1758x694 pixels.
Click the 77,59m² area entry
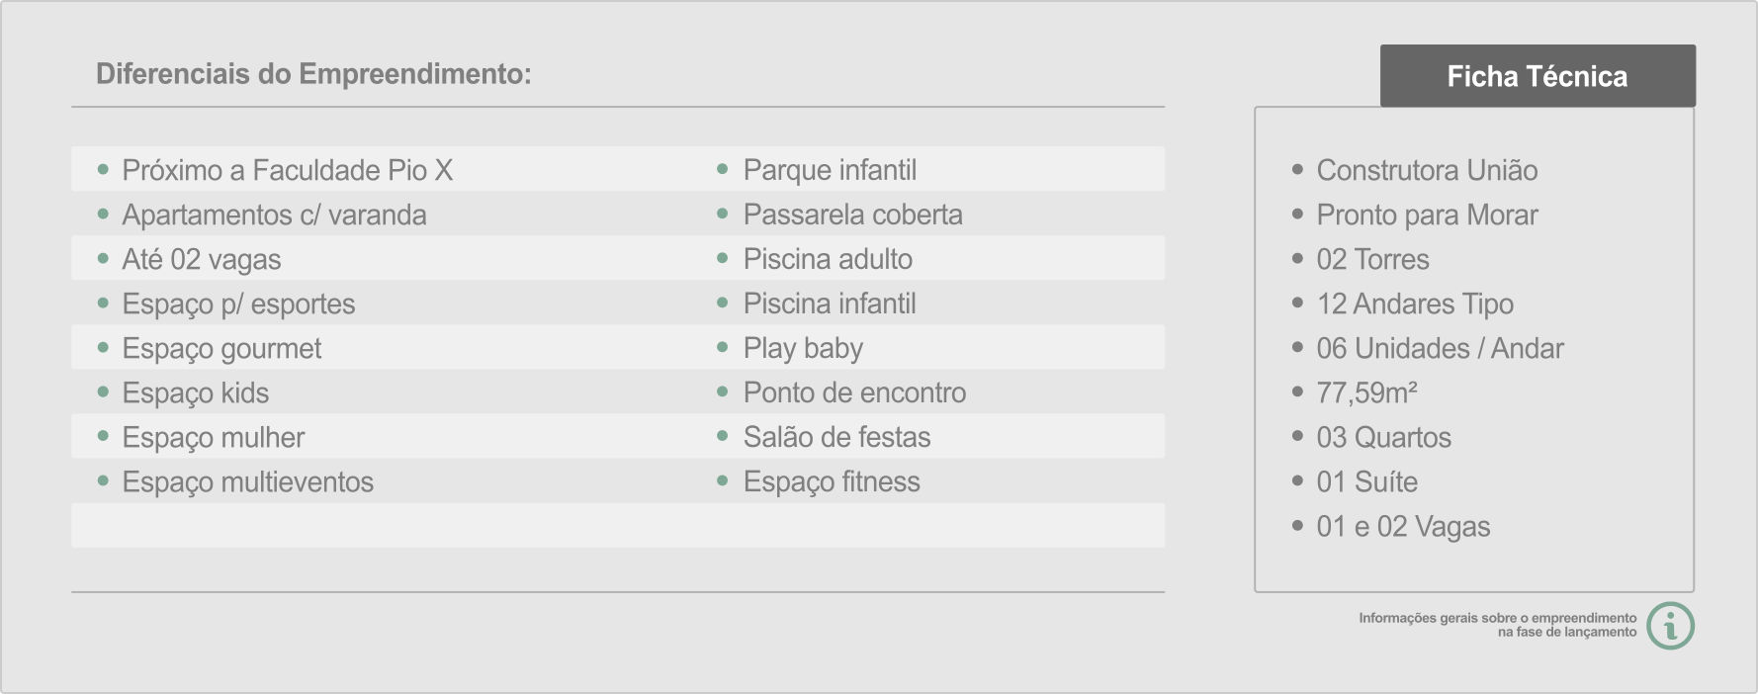pos(1366,392)
